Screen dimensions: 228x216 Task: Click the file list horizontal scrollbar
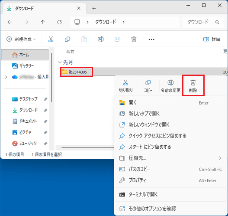coord(88,147)
